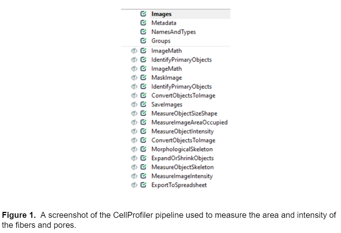Click the eye icon beside MeasureImageIntensity

pyautogui.click(x=134, y=176)
